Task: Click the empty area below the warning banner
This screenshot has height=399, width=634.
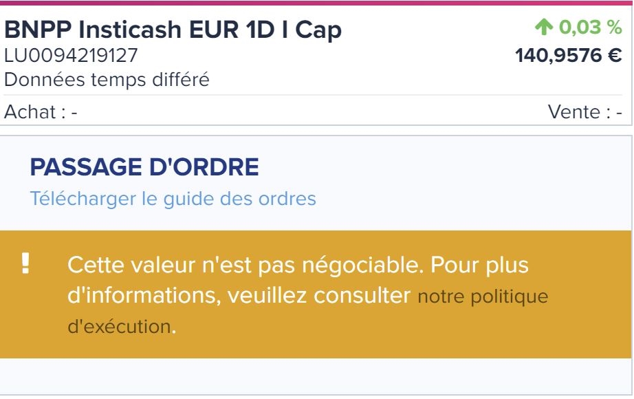Action: point(316,376)
